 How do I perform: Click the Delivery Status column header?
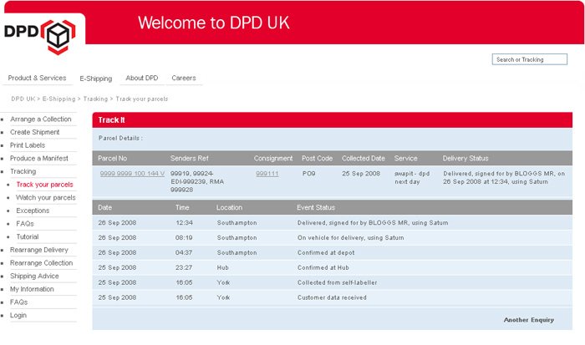point(465,159)
